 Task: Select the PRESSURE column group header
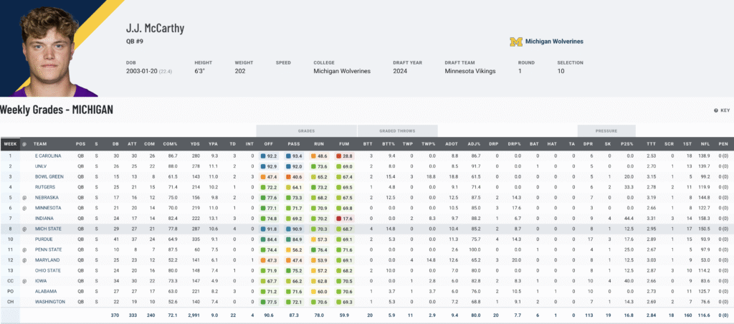click(x=606, y=131)
